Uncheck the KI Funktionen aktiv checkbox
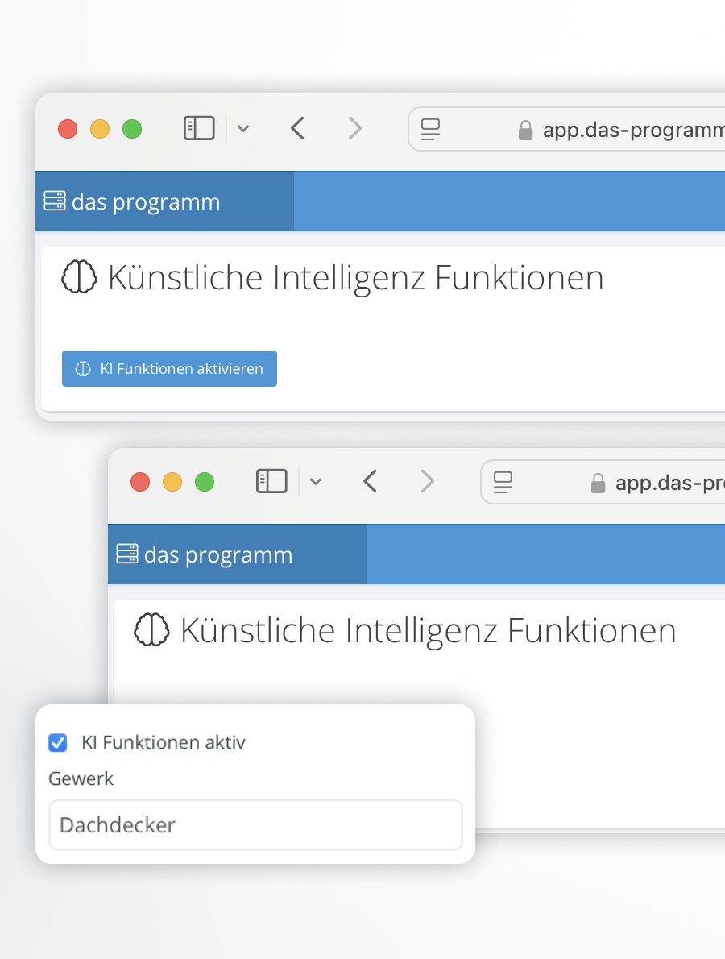 coord(58,742)
